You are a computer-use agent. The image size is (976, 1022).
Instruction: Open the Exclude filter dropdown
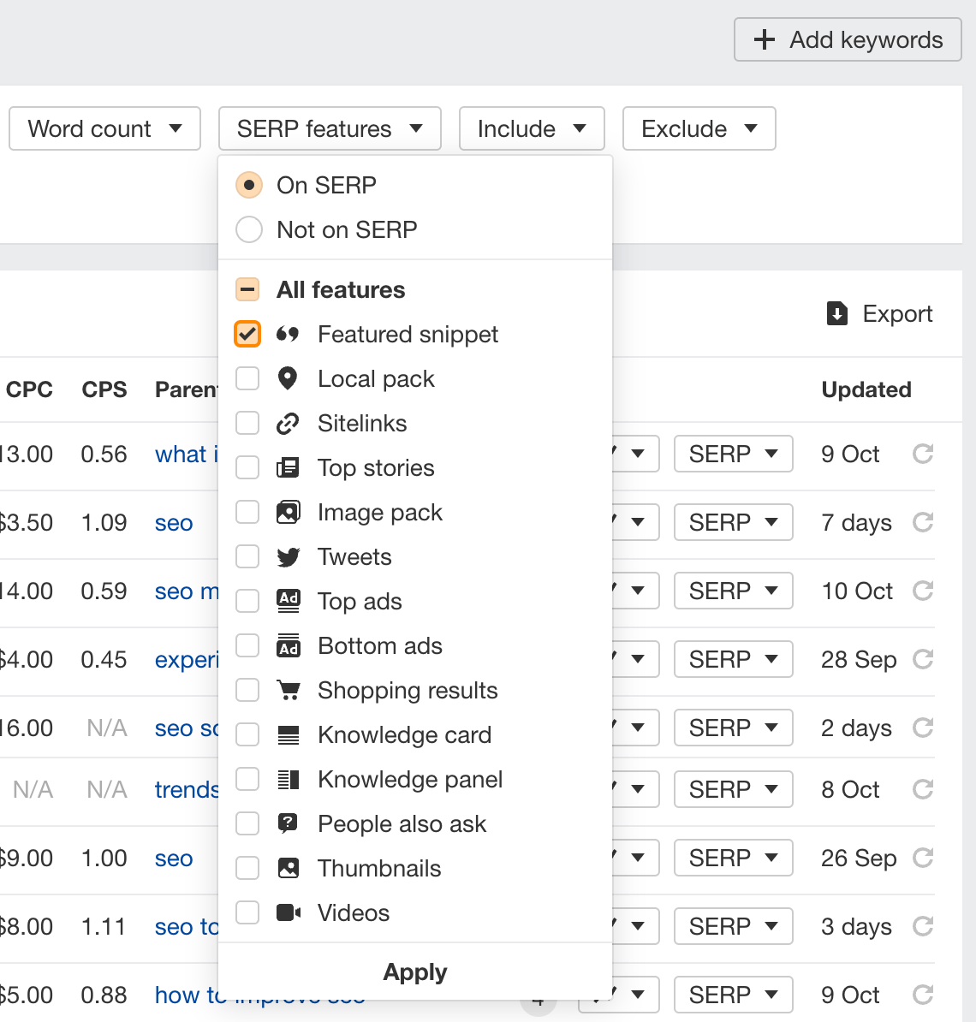pyautogui.click(x=699, y=128)
